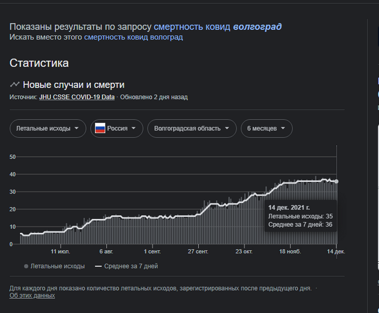Click the 11 июл. date label on axis
This screenshot has height=313, width=379.
(x=60, y=252)
